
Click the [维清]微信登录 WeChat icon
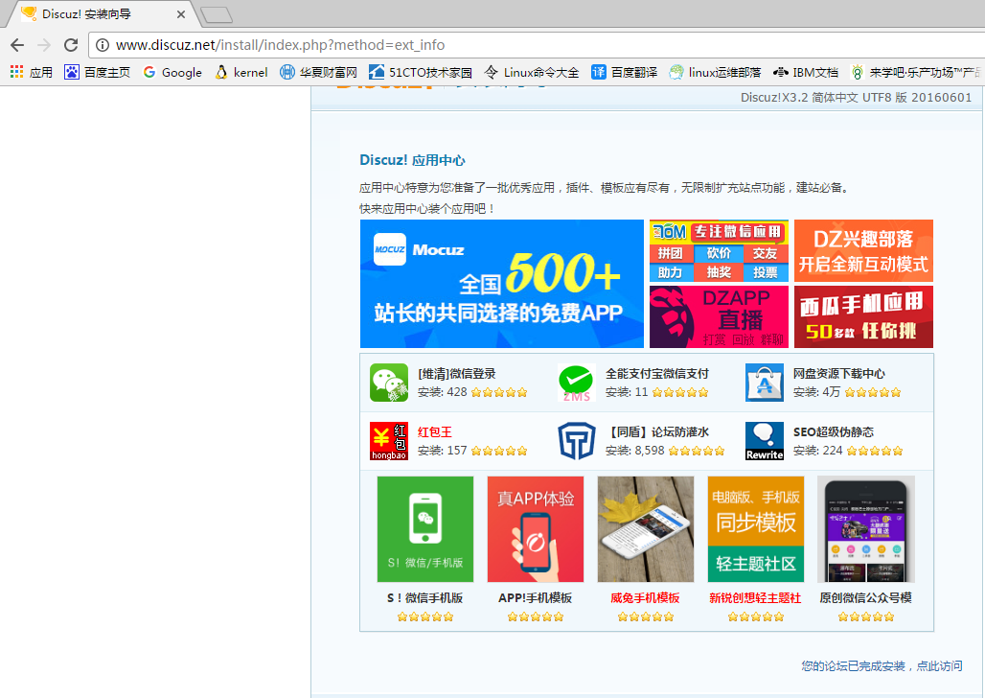click(389, 383)
